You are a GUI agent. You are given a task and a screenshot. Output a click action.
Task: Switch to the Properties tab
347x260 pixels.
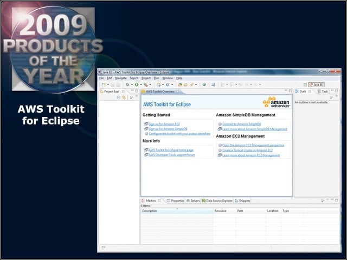click(176, 201)
